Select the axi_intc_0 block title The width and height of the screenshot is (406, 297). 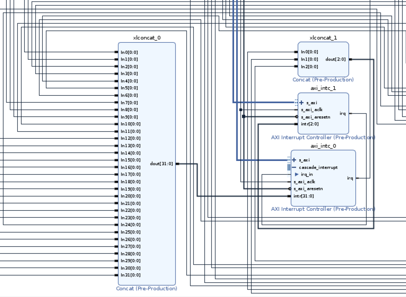323,146
